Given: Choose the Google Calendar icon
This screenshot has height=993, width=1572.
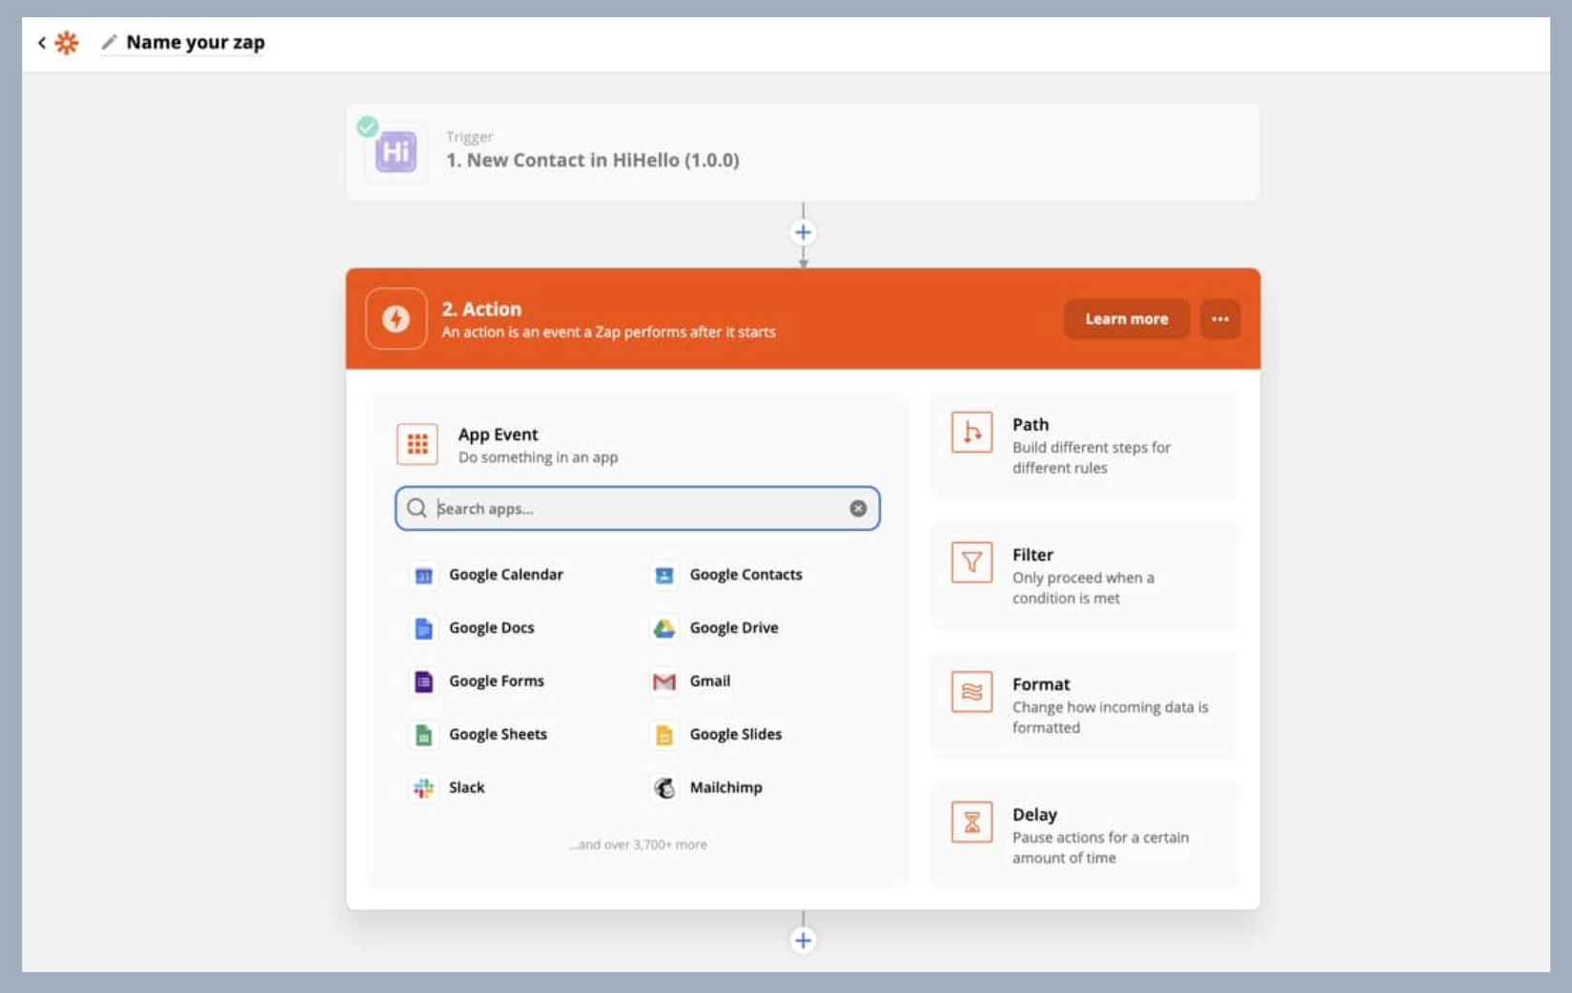Looking at the screenshot, I should pos(424,575).
